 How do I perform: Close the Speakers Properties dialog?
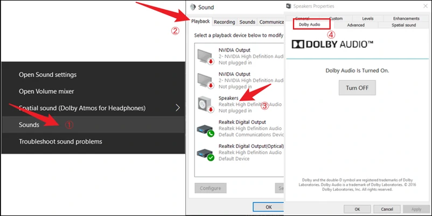425,6
